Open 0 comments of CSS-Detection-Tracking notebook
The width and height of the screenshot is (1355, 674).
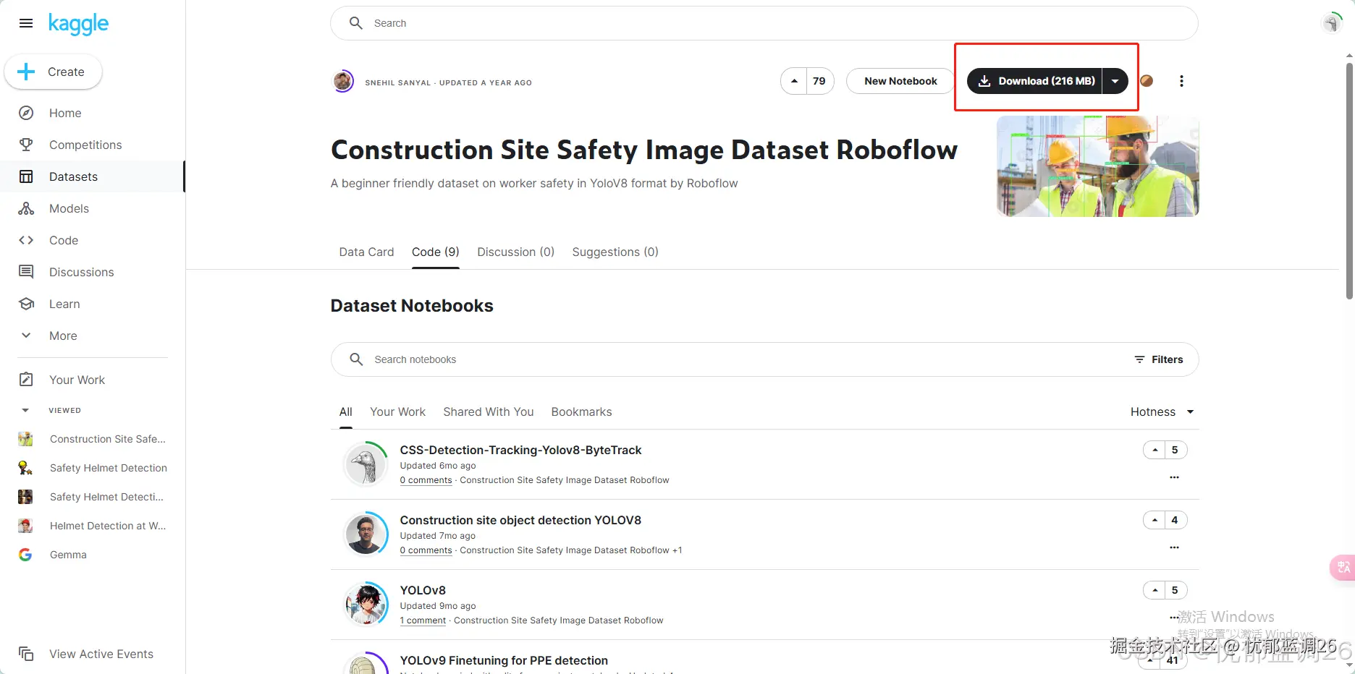[x=426, y=480]
